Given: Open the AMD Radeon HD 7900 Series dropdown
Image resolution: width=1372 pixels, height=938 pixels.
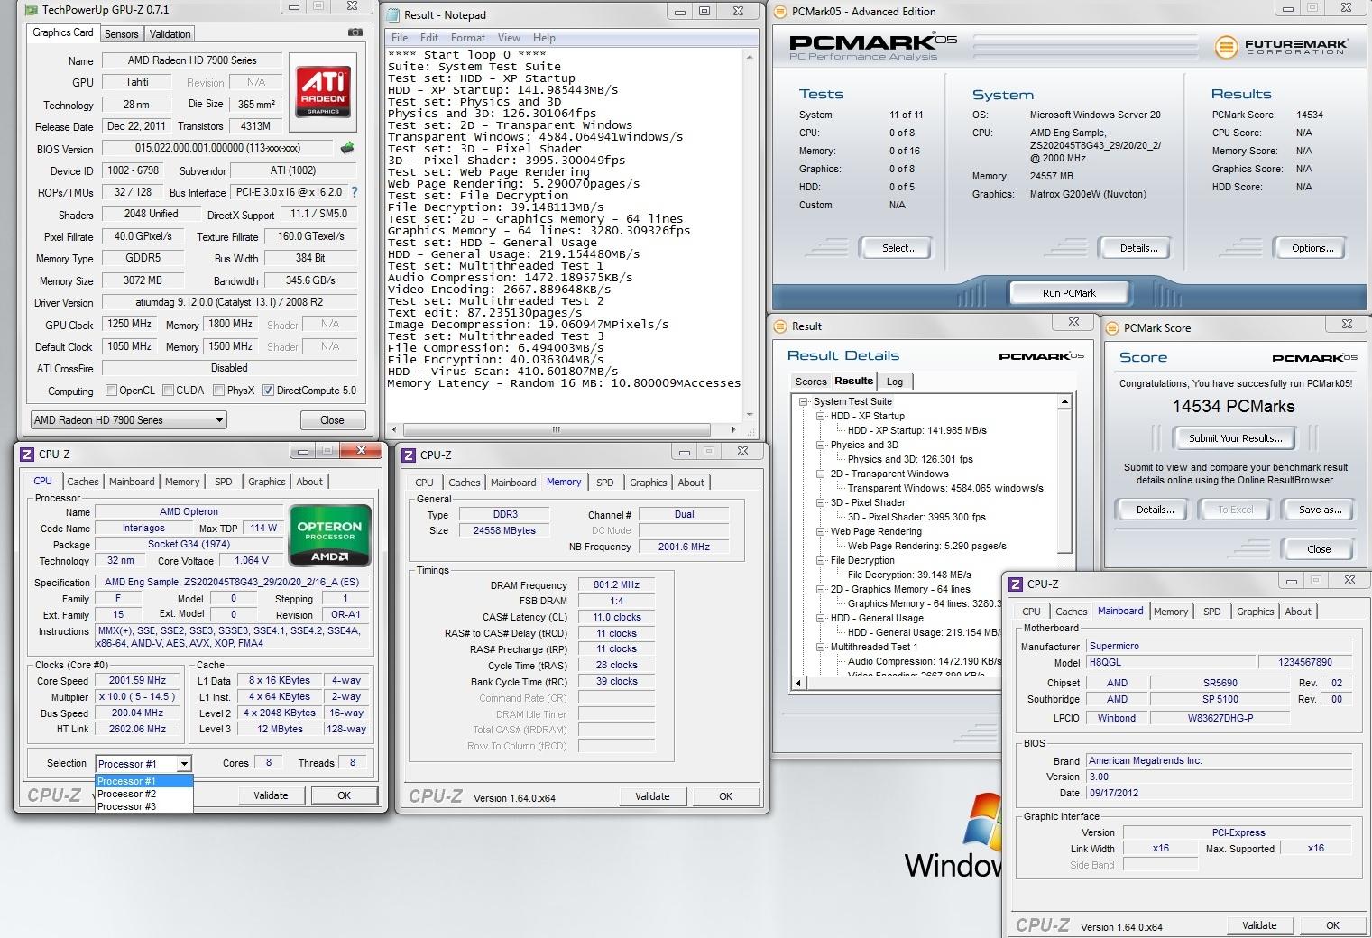Looking at the screenshot, I should (x=128, y=420).
